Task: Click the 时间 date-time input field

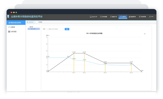Action: 55,29
